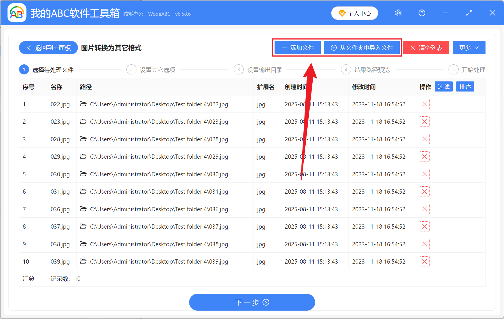Remove 022.jpg using its red delete icon

424,104
